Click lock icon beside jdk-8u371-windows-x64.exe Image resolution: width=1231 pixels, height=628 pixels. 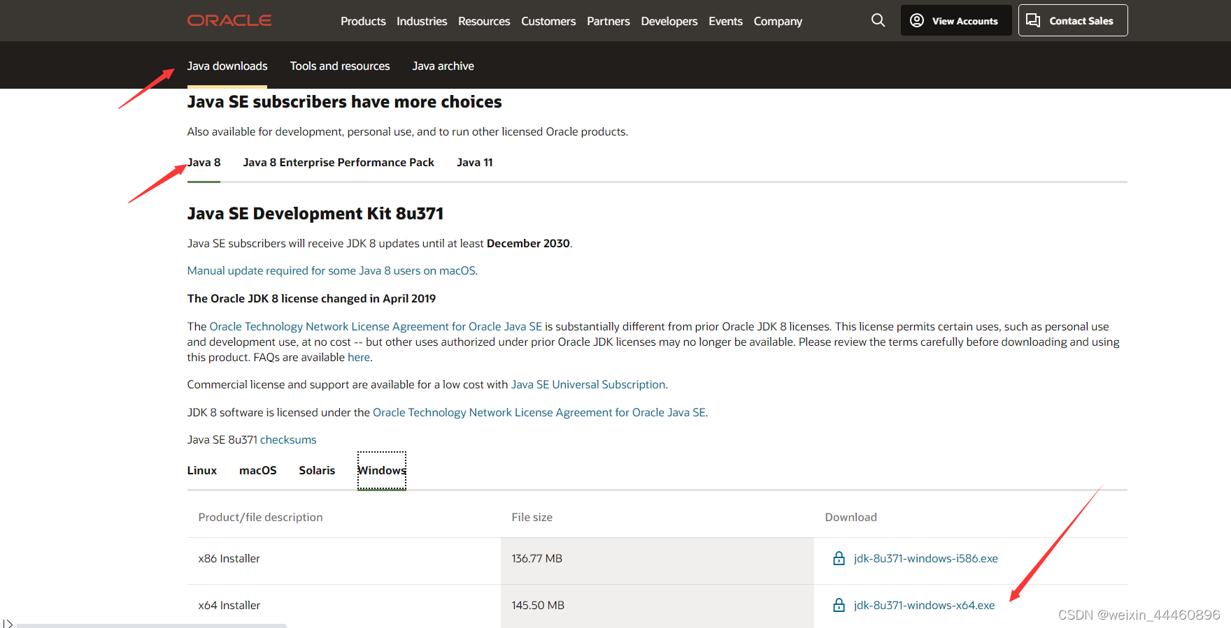839,605
